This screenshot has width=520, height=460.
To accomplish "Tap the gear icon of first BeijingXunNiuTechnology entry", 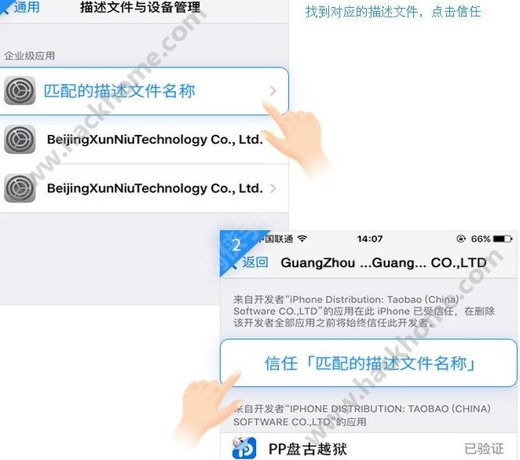I will pos(20,139).
